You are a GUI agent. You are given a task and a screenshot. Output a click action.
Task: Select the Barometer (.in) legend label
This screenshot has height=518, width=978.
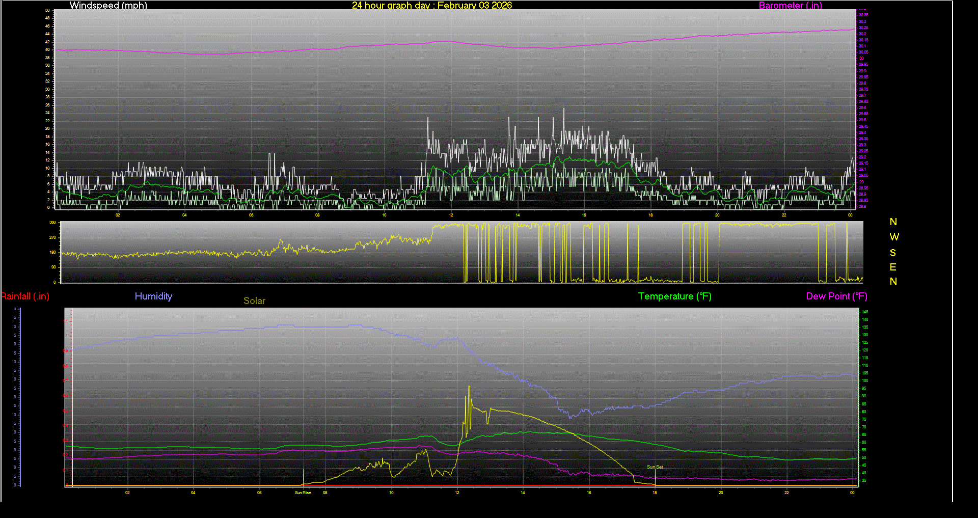[x=790, y=6]
